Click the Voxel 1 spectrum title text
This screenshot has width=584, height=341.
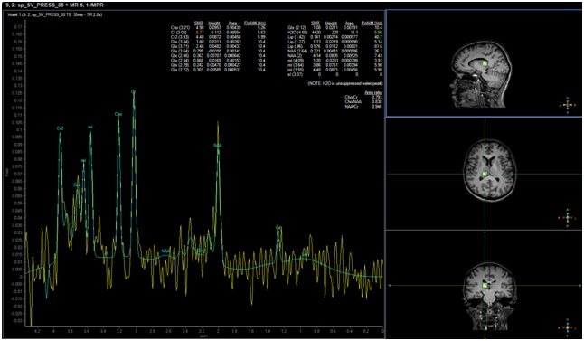click(x=55, y=14)
